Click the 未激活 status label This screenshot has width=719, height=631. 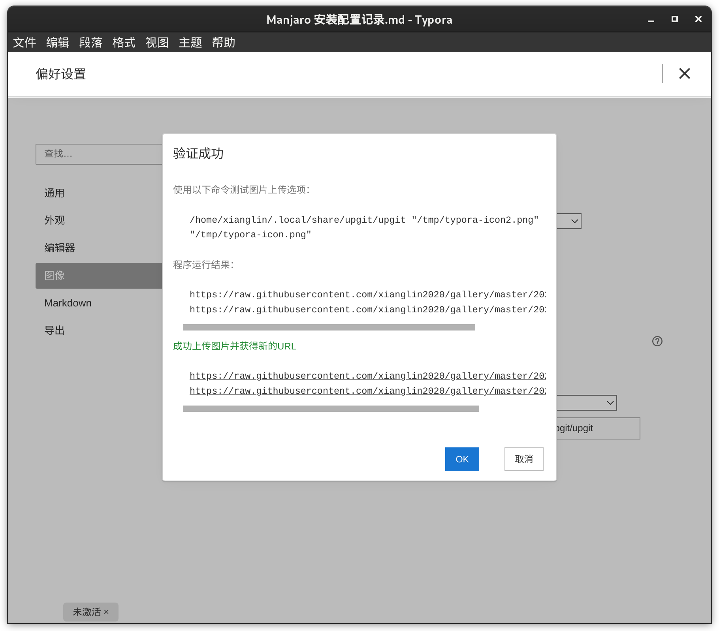(87, 612)
